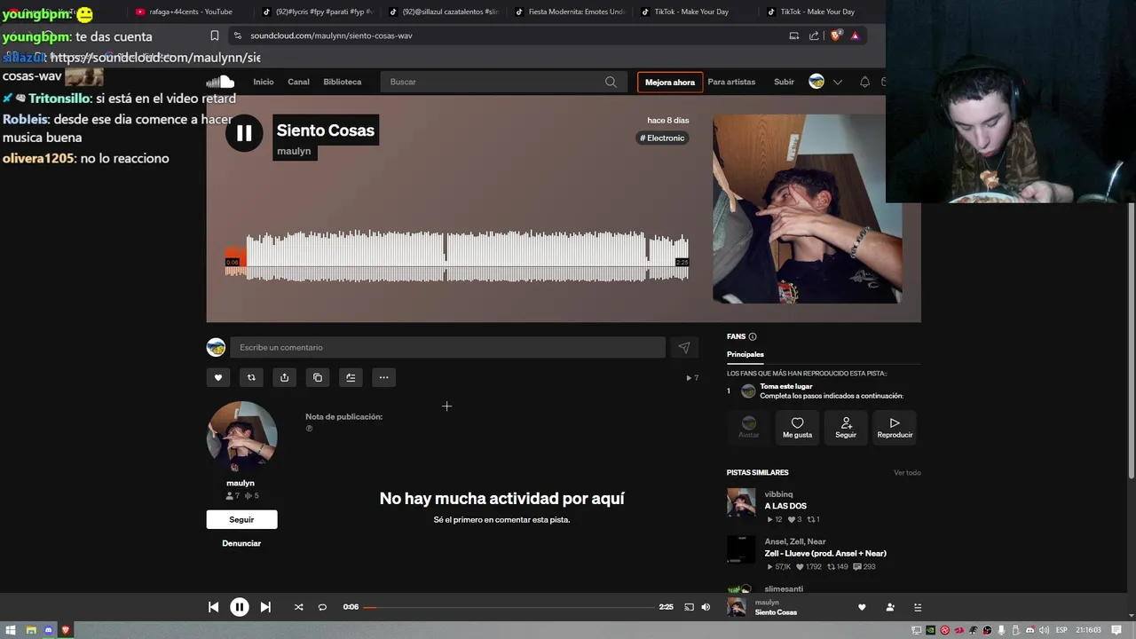Viewport: 1136px width, 639px height.
Task: Seek on the bottom player progress bar
Action: pyautogui.click(x=509, y=607)
